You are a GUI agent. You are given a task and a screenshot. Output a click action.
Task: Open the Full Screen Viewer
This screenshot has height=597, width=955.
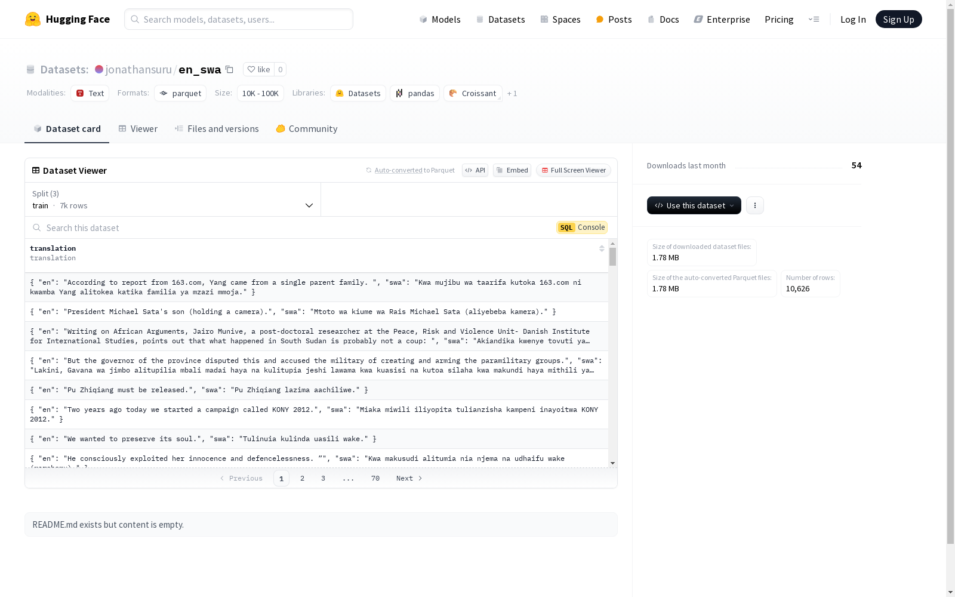573,170
